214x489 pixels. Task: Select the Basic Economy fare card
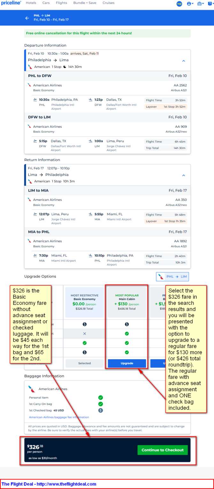[x=84, y=303]
